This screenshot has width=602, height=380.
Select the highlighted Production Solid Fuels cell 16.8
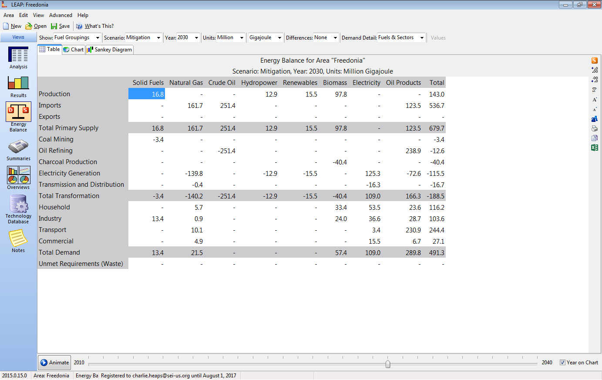point(147,94)
